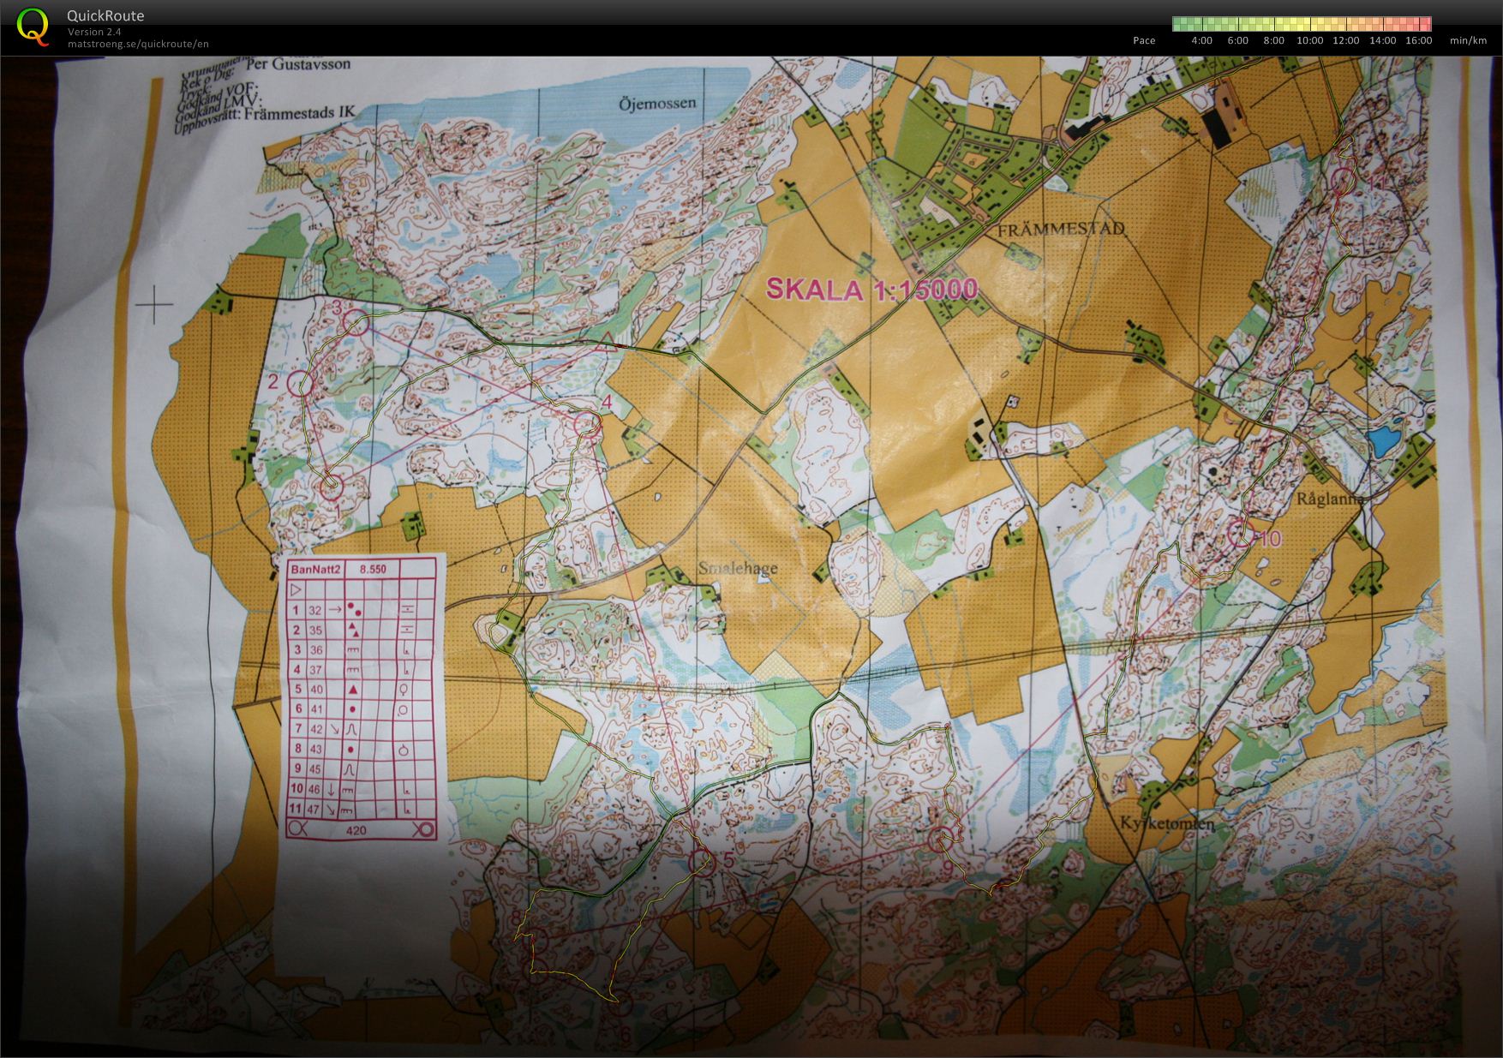Image resolution: width=1503 pixels, height=1058 pixels.
Task: Click the SKALA 1:15000 map text
Action: tap(871, 290)
